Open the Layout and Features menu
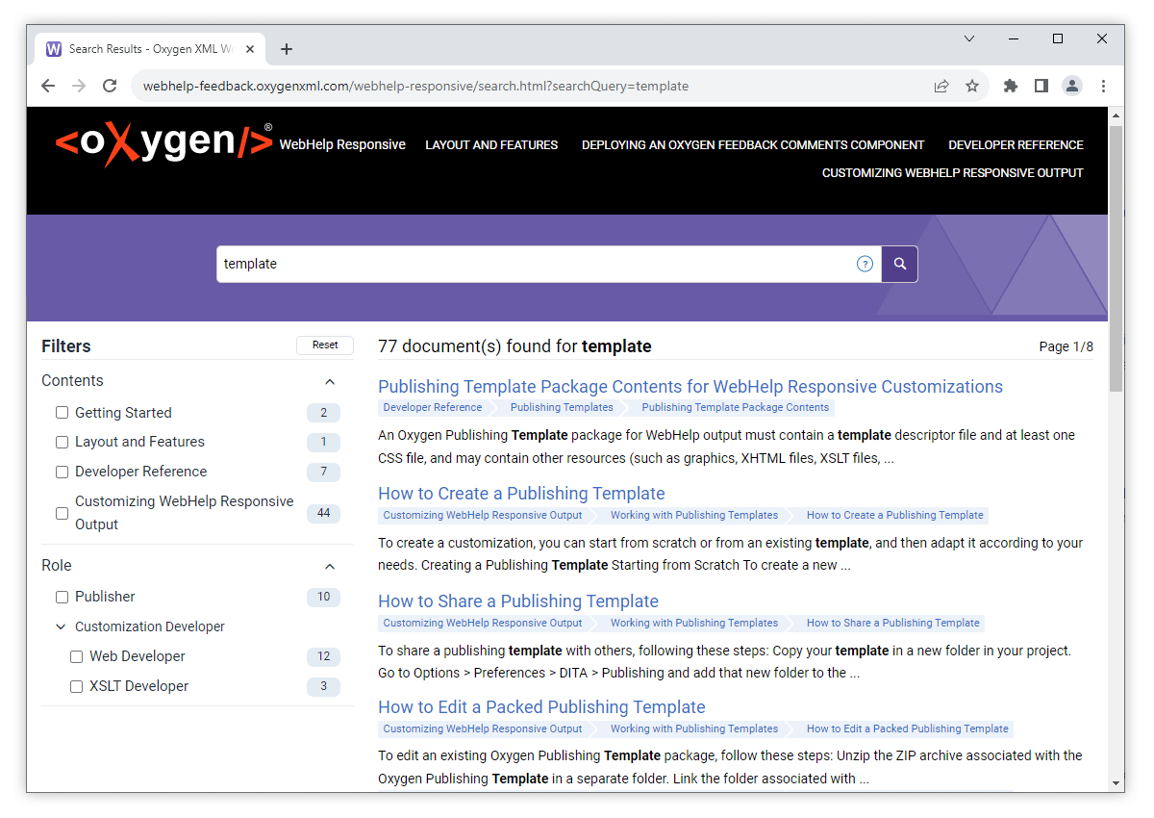The height and width of the screenshot is (818, 1154). pyautogui.click(x=491, y=144)
